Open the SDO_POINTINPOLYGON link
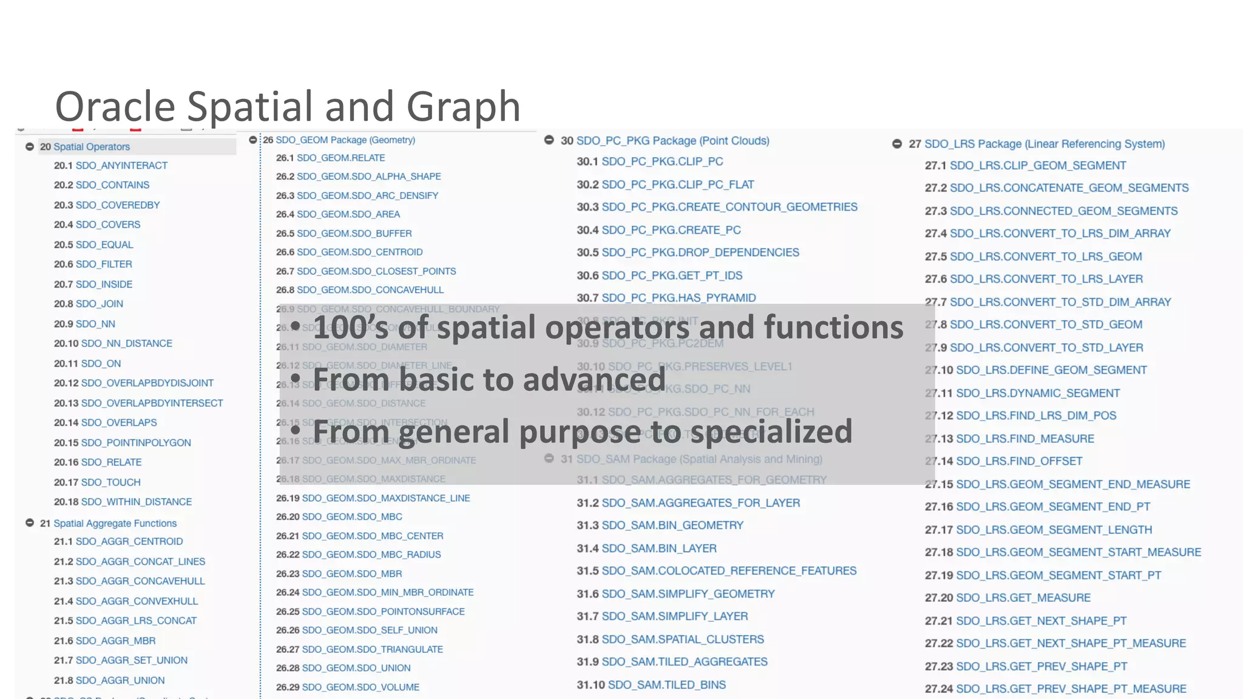 click(x=136, y=443)
